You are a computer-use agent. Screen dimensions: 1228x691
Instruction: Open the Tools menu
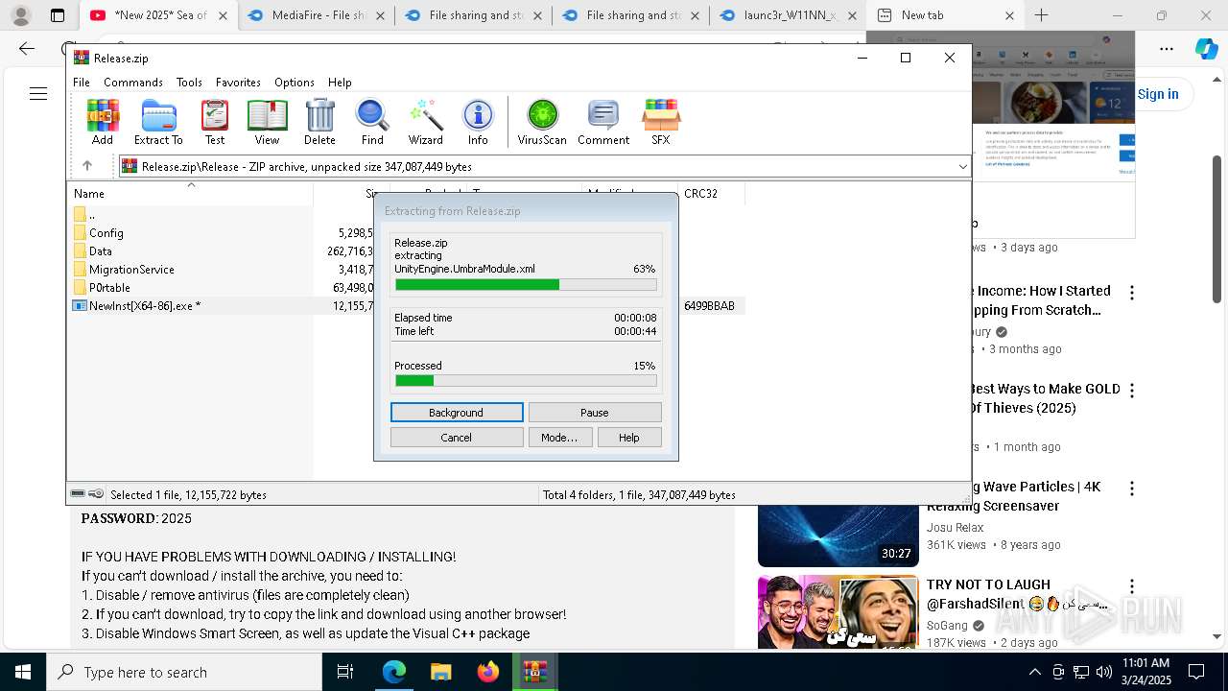(189, 83)
